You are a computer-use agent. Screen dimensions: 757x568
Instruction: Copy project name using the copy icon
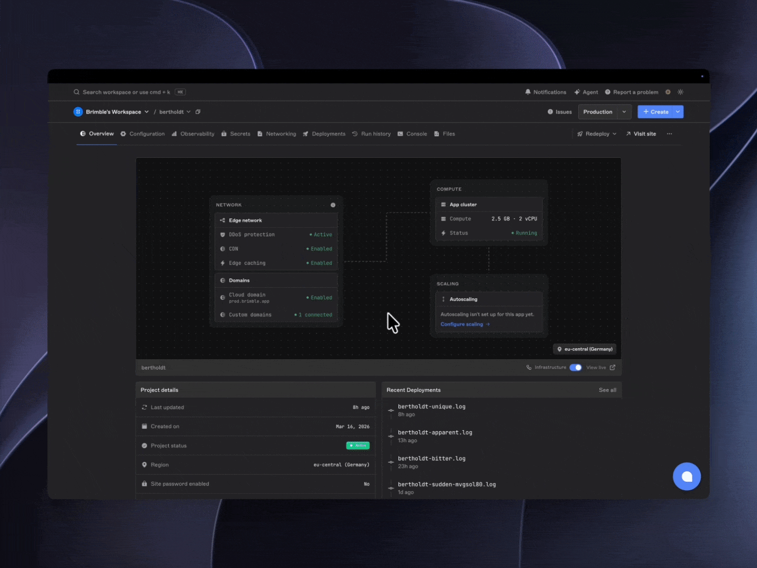pyautogui.click(x=198, y=112)
